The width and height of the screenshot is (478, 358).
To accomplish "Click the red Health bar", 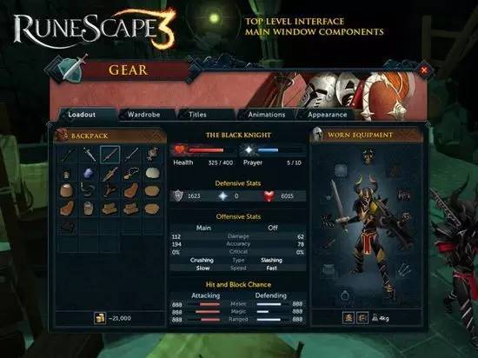I will pos(206,150).
